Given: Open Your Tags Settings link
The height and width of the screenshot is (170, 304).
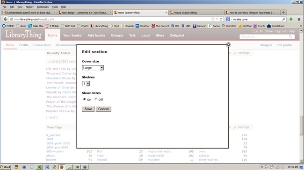Looking at the screenshot, I should point(242,127).
